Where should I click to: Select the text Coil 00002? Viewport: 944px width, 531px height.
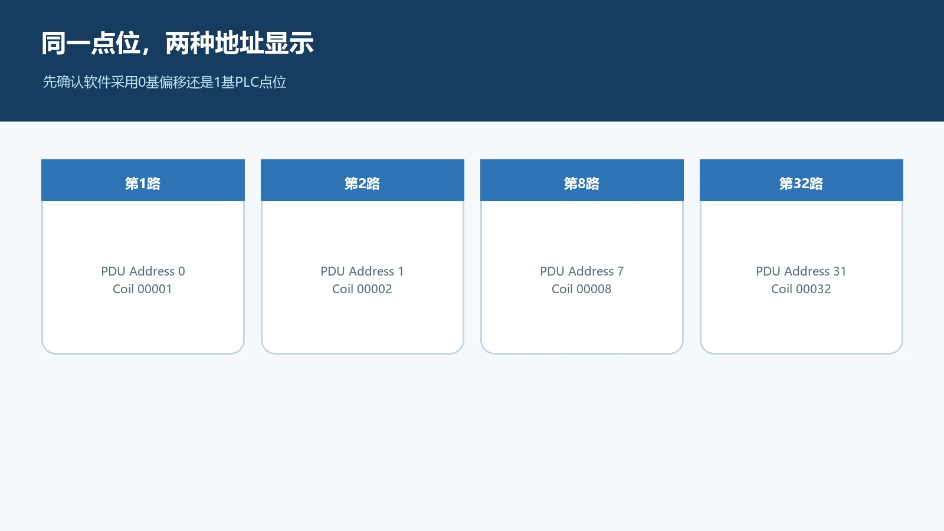tap(362, 289)
